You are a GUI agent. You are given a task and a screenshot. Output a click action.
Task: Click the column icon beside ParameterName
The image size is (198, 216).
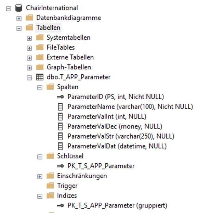(60, 107)
